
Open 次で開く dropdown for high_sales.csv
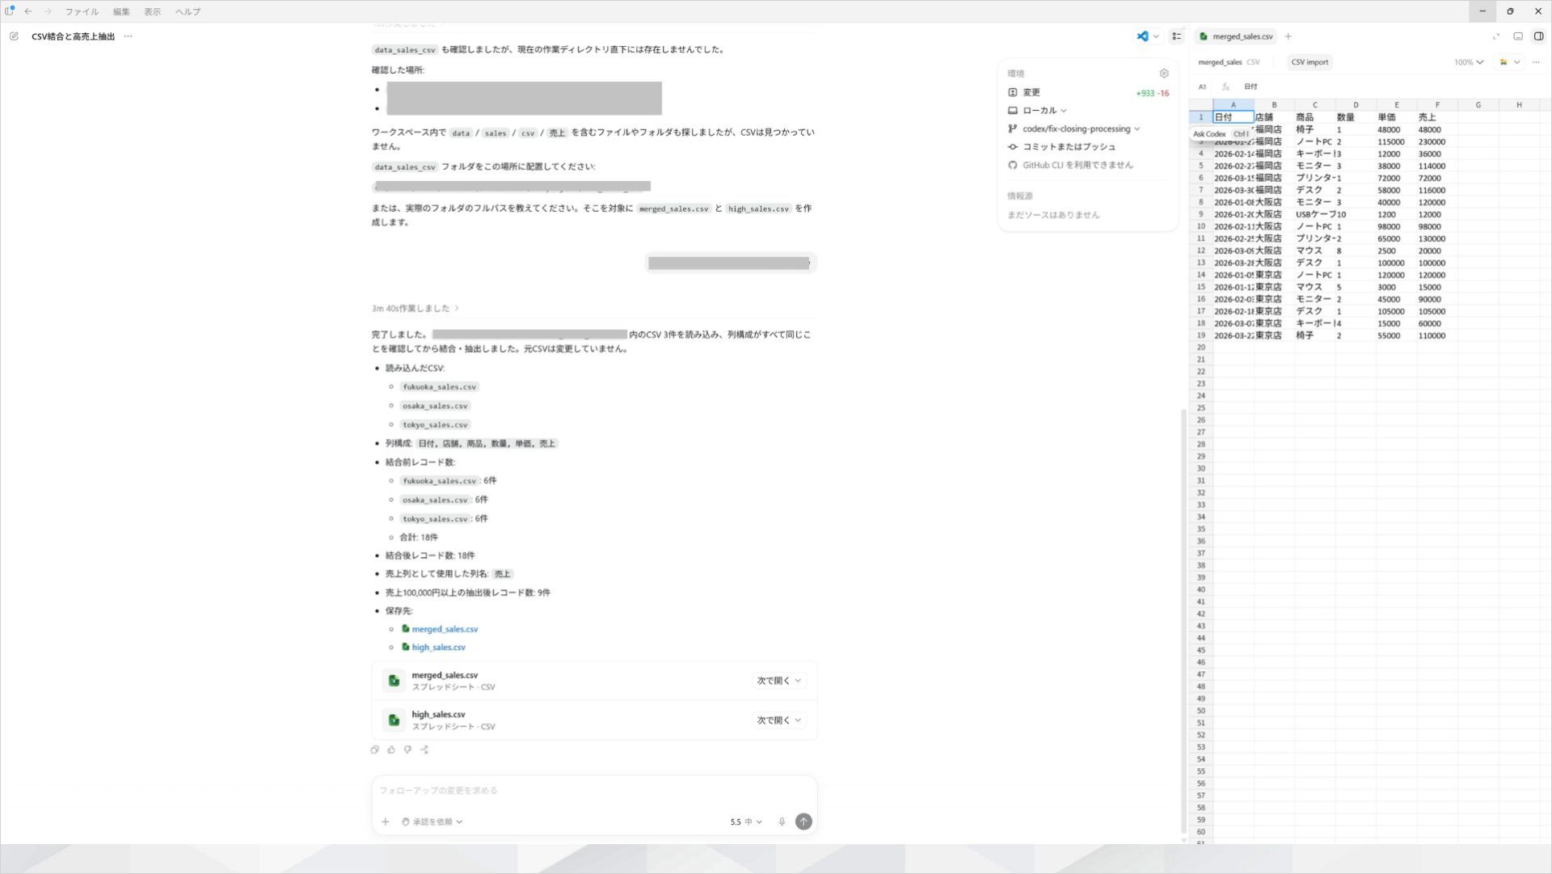coord(778,720)
